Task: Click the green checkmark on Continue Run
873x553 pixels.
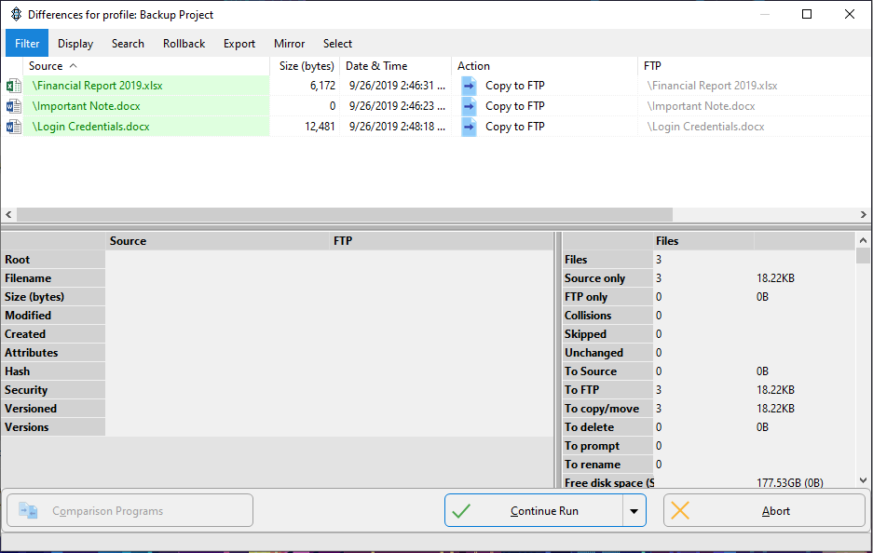Action: tap(461, 511)
